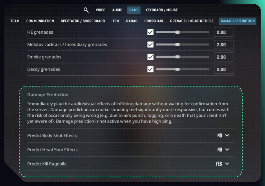Expand Predict Head Shot Effects dropdown

point(223,150)
